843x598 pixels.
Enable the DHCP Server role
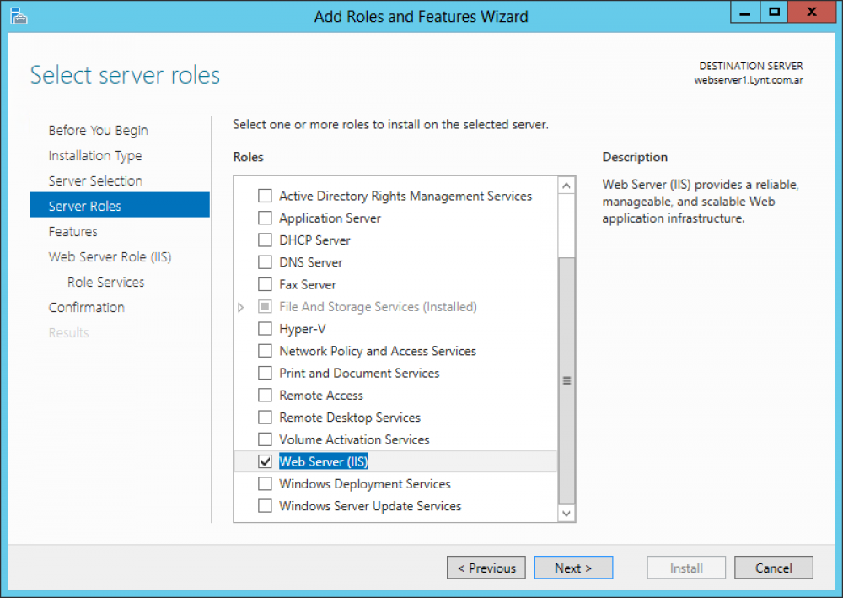click(x=265, y=240)
